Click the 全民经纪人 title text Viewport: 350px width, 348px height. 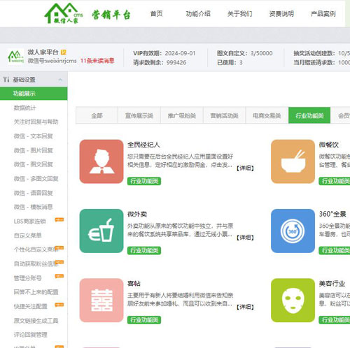pos(143,145)
